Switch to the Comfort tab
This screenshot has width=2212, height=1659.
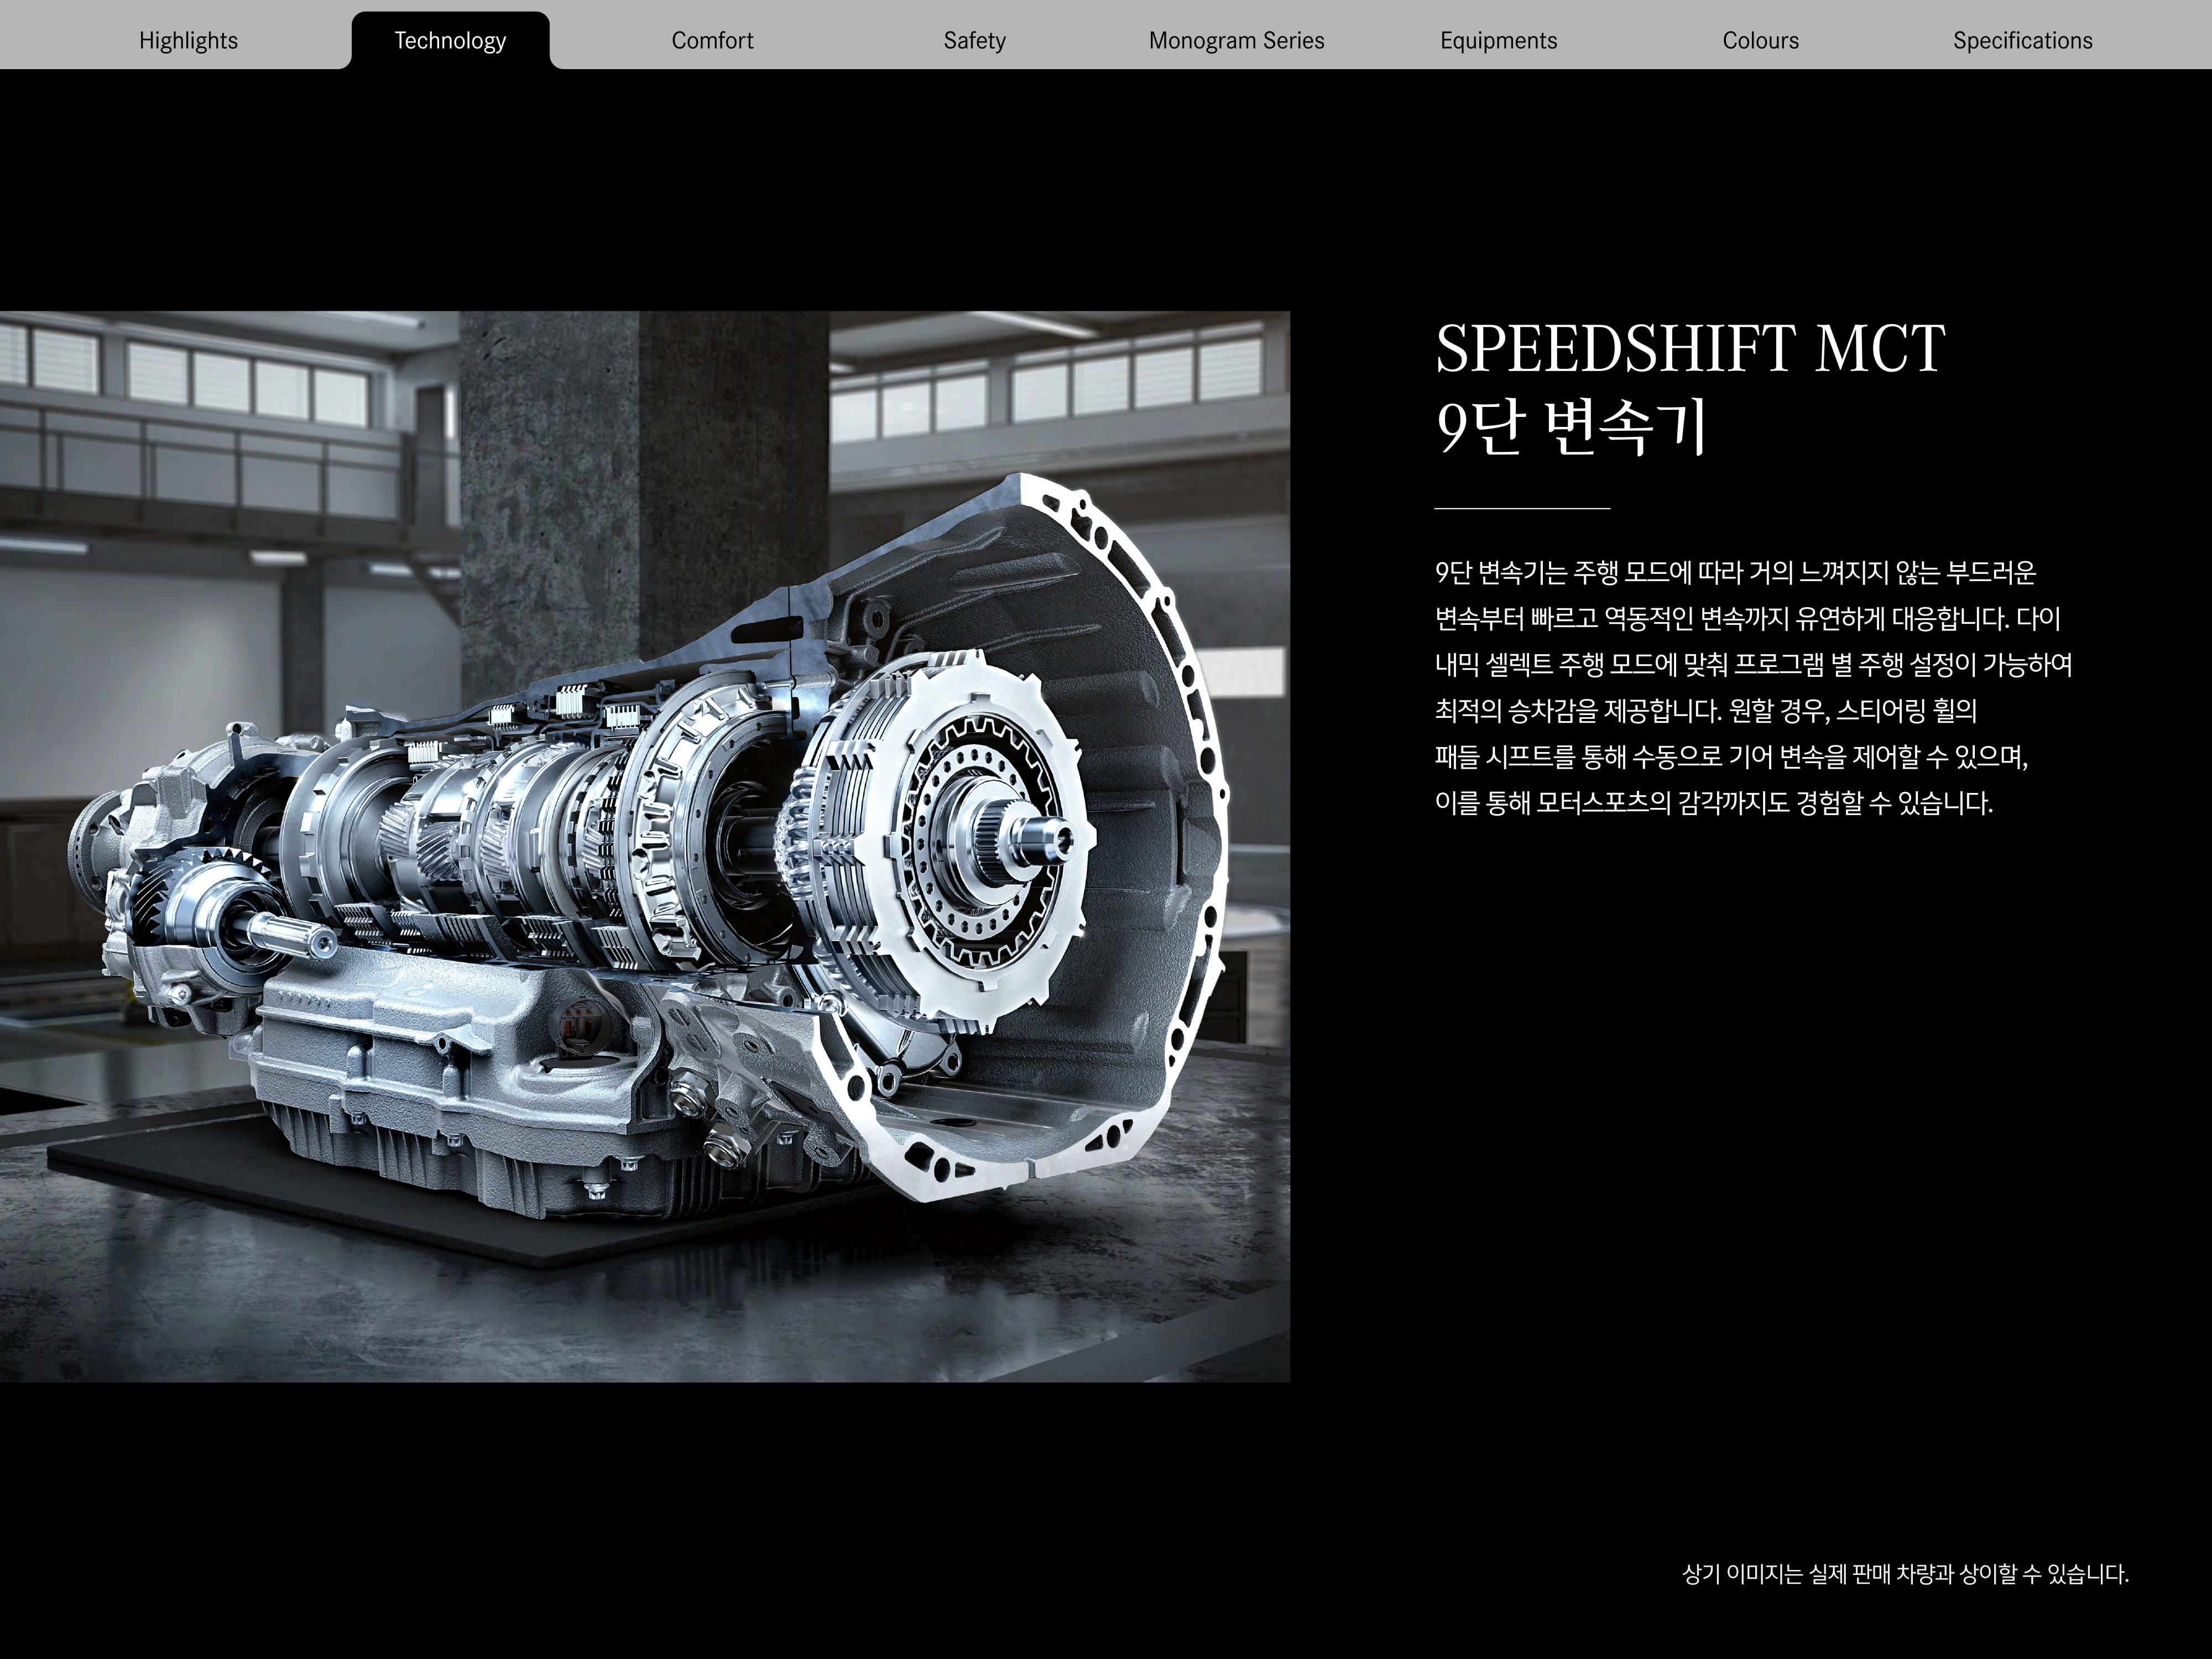tap(712, 41)
